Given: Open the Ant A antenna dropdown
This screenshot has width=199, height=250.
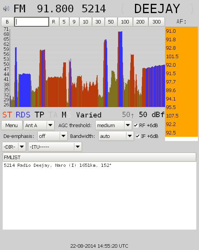Looking at the screenshot, I should tap(39, 125).
